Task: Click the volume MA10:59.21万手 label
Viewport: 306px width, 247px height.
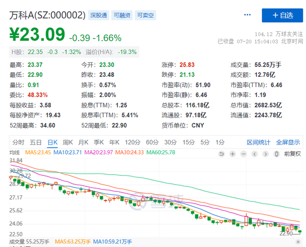Action: (x=112, y=242)
